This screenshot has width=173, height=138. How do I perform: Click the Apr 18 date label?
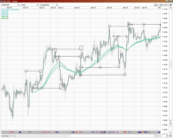[9, 8]
